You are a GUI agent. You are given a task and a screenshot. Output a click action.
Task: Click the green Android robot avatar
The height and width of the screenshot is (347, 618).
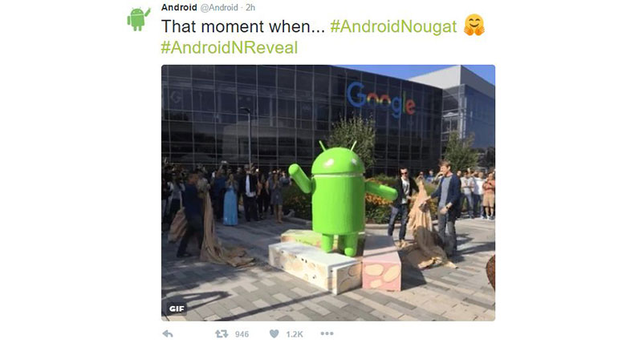(138, 18)
